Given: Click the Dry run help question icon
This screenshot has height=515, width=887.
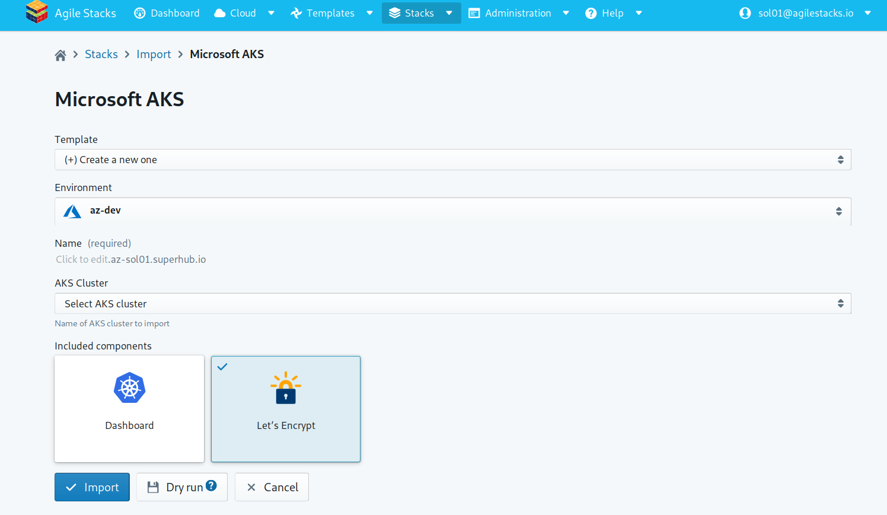Looking at the screenshot, I should click(211, 485).
